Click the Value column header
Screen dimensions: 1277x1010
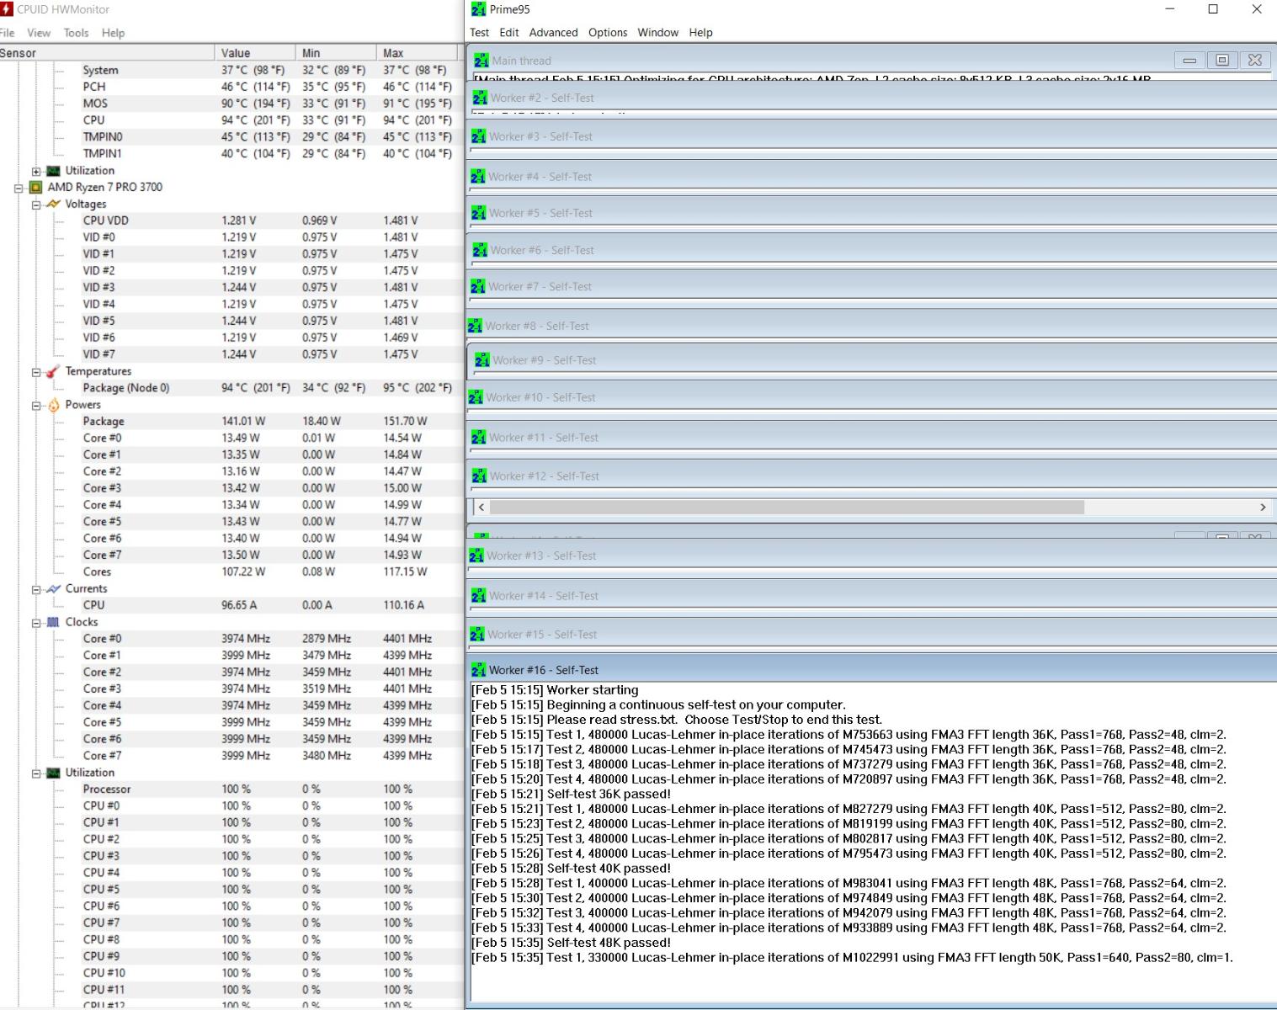click(x=255, y=53)
